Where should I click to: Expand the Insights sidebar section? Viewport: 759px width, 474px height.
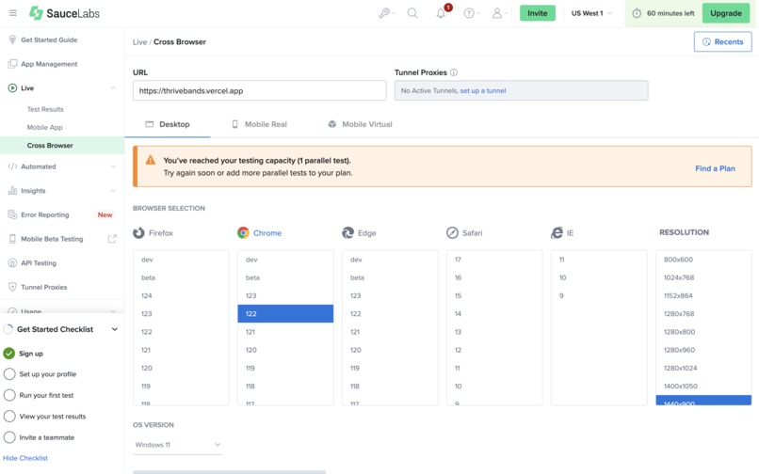(x=113, y=191)
